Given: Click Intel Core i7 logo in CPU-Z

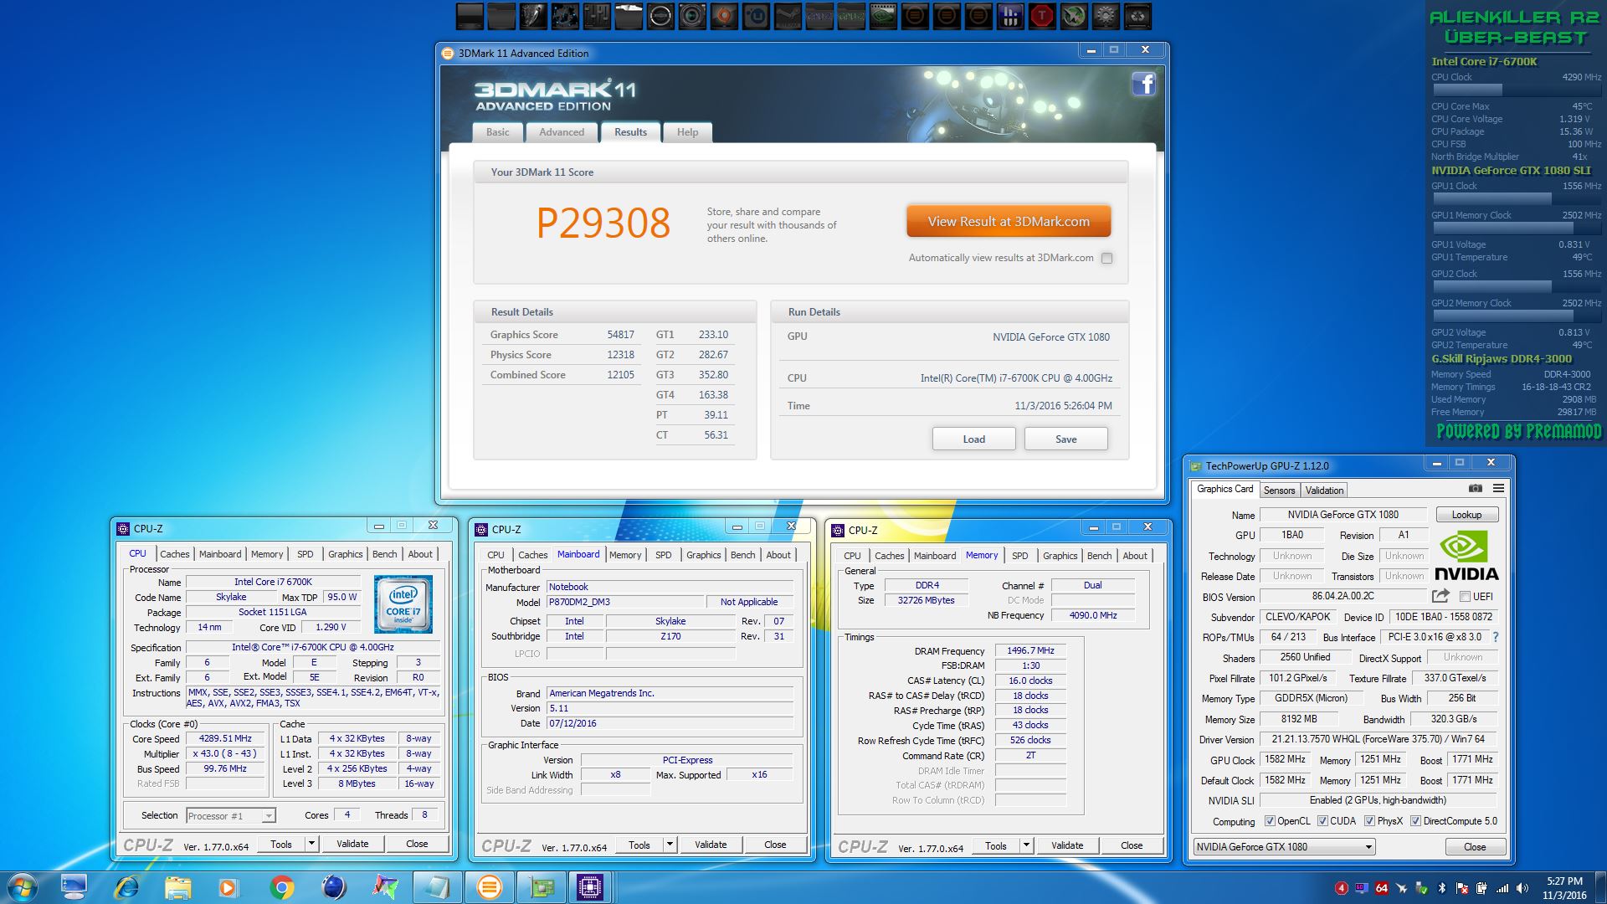Looking at the screenshot, I should tap(403, 604).
